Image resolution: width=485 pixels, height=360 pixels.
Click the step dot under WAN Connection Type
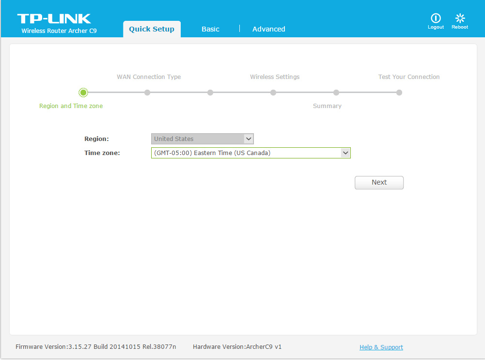[147, 93]
